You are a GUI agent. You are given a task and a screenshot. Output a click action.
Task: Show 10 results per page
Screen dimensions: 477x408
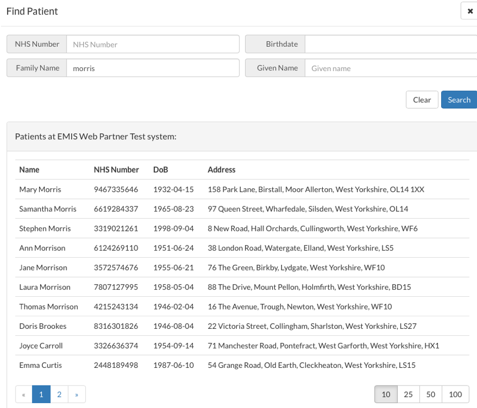click(x=386, y=394)
